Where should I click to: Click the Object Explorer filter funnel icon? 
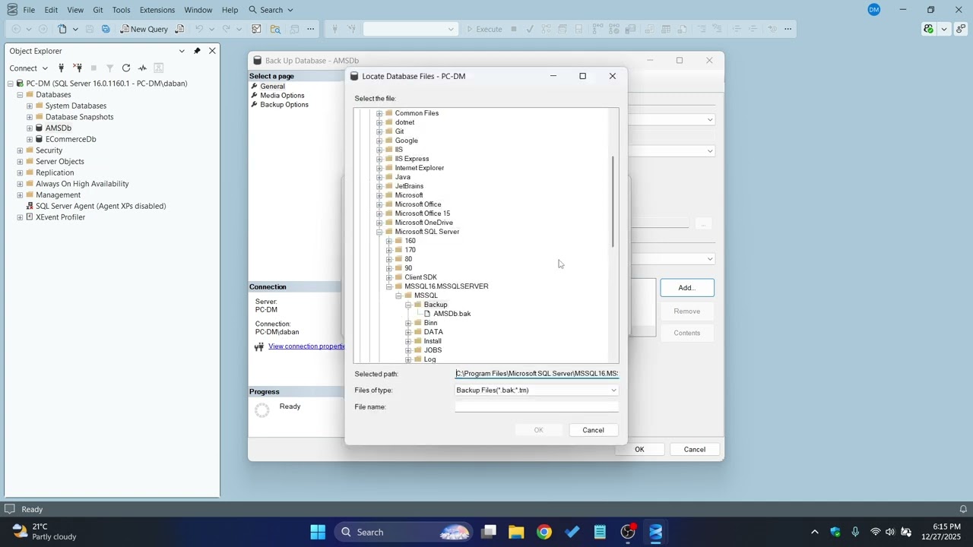coord(109,68)
